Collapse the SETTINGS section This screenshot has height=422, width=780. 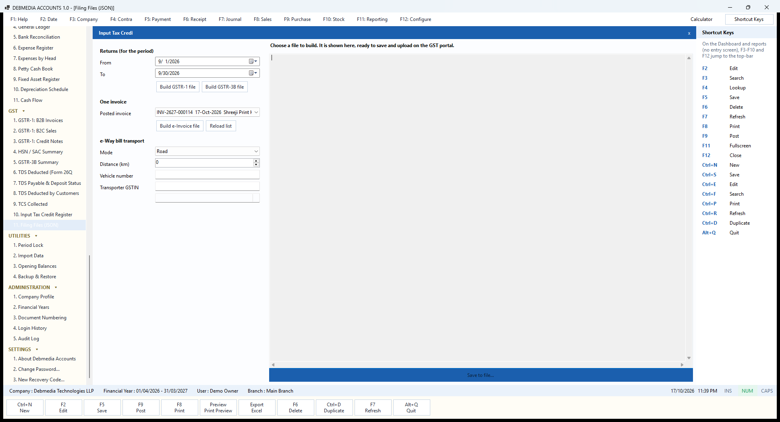(37, 350)
